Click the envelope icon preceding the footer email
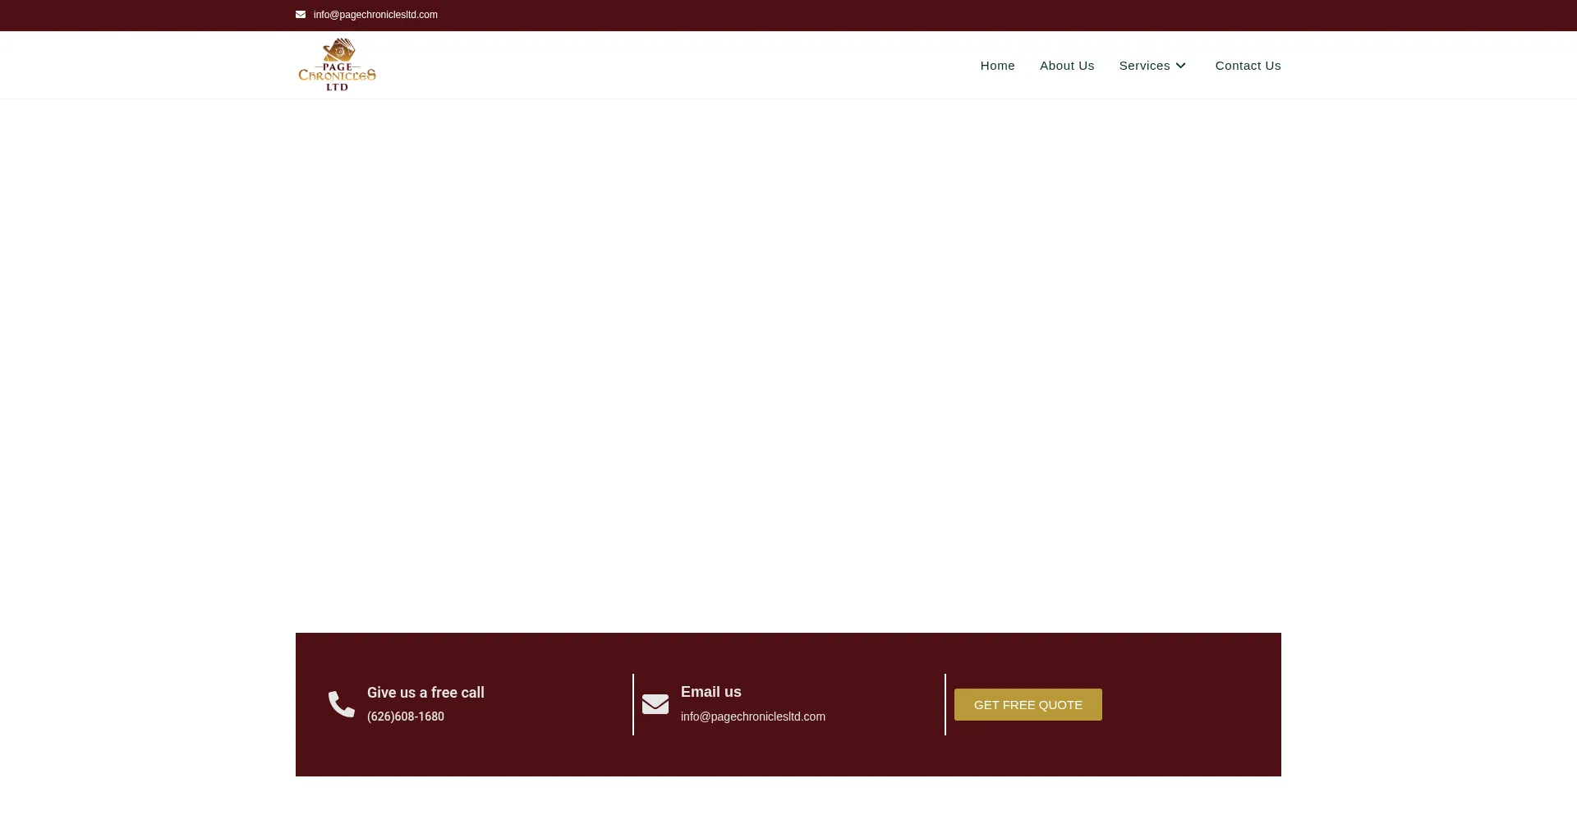Viewport: 1577px width, 815px height. 655,703
